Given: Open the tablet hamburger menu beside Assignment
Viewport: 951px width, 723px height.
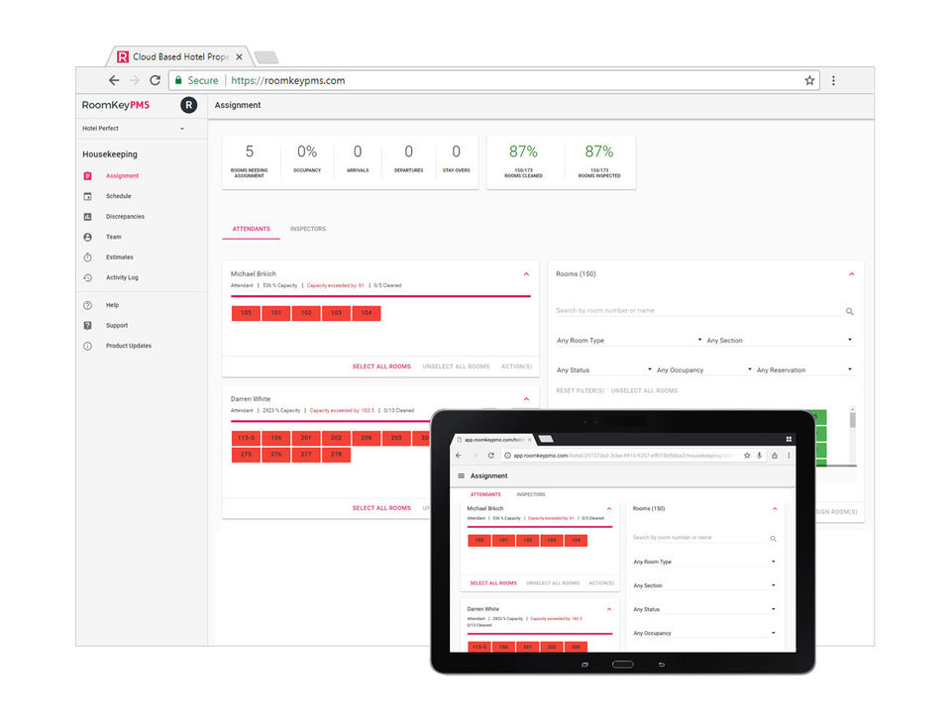Looking at the screenshot, I should pos(461,476).
